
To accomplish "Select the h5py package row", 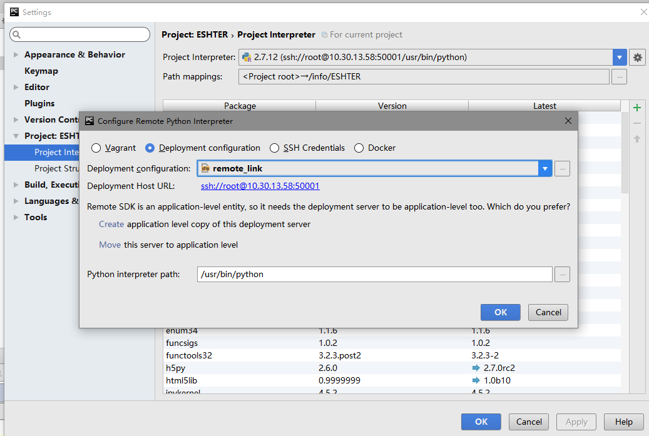I will pyautogui.click(x=392, y=368).
